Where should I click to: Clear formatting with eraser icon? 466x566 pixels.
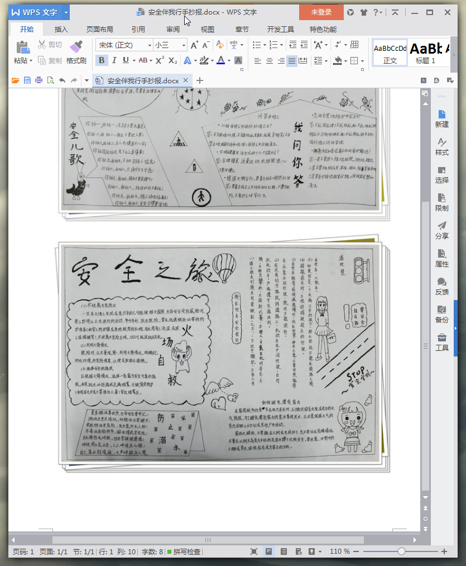[x=220, y=44]
